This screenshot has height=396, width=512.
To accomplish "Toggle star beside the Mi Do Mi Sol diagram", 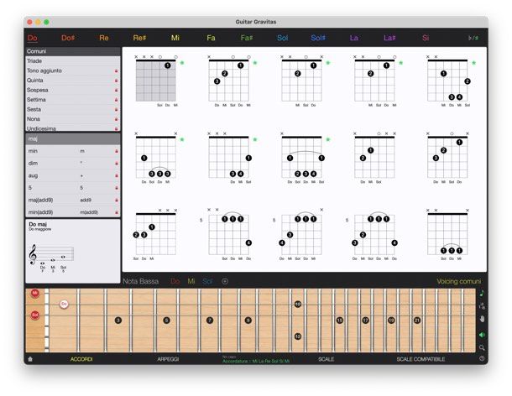I will pyautogui.click(x=473, y=63).
